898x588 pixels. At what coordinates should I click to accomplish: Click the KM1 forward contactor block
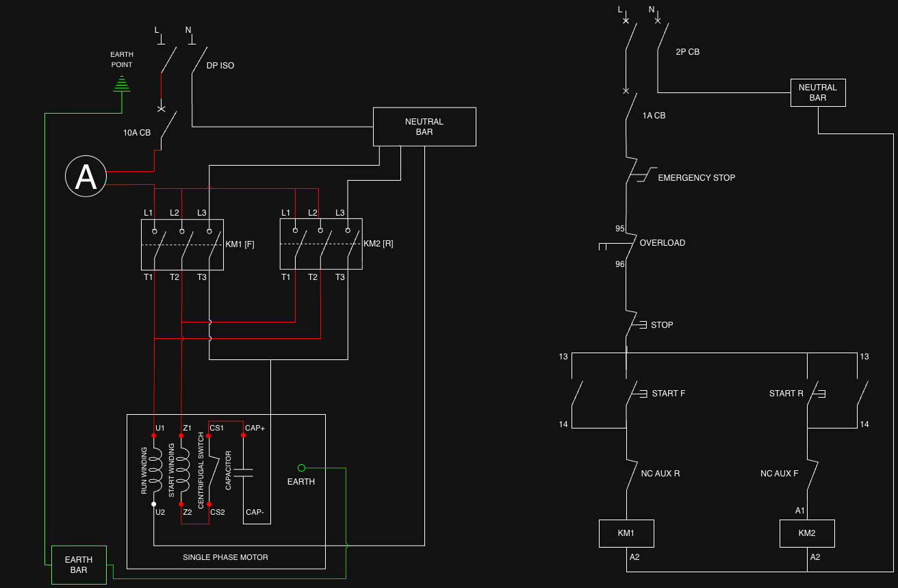pyautogui.click(x=183, y=244)
